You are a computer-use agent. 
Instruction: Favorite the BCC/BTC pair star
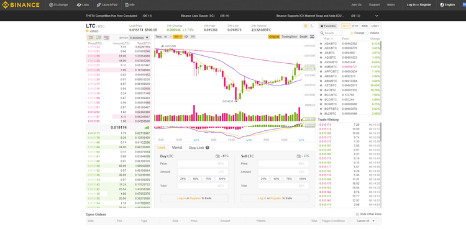click(x=321, y=95)
